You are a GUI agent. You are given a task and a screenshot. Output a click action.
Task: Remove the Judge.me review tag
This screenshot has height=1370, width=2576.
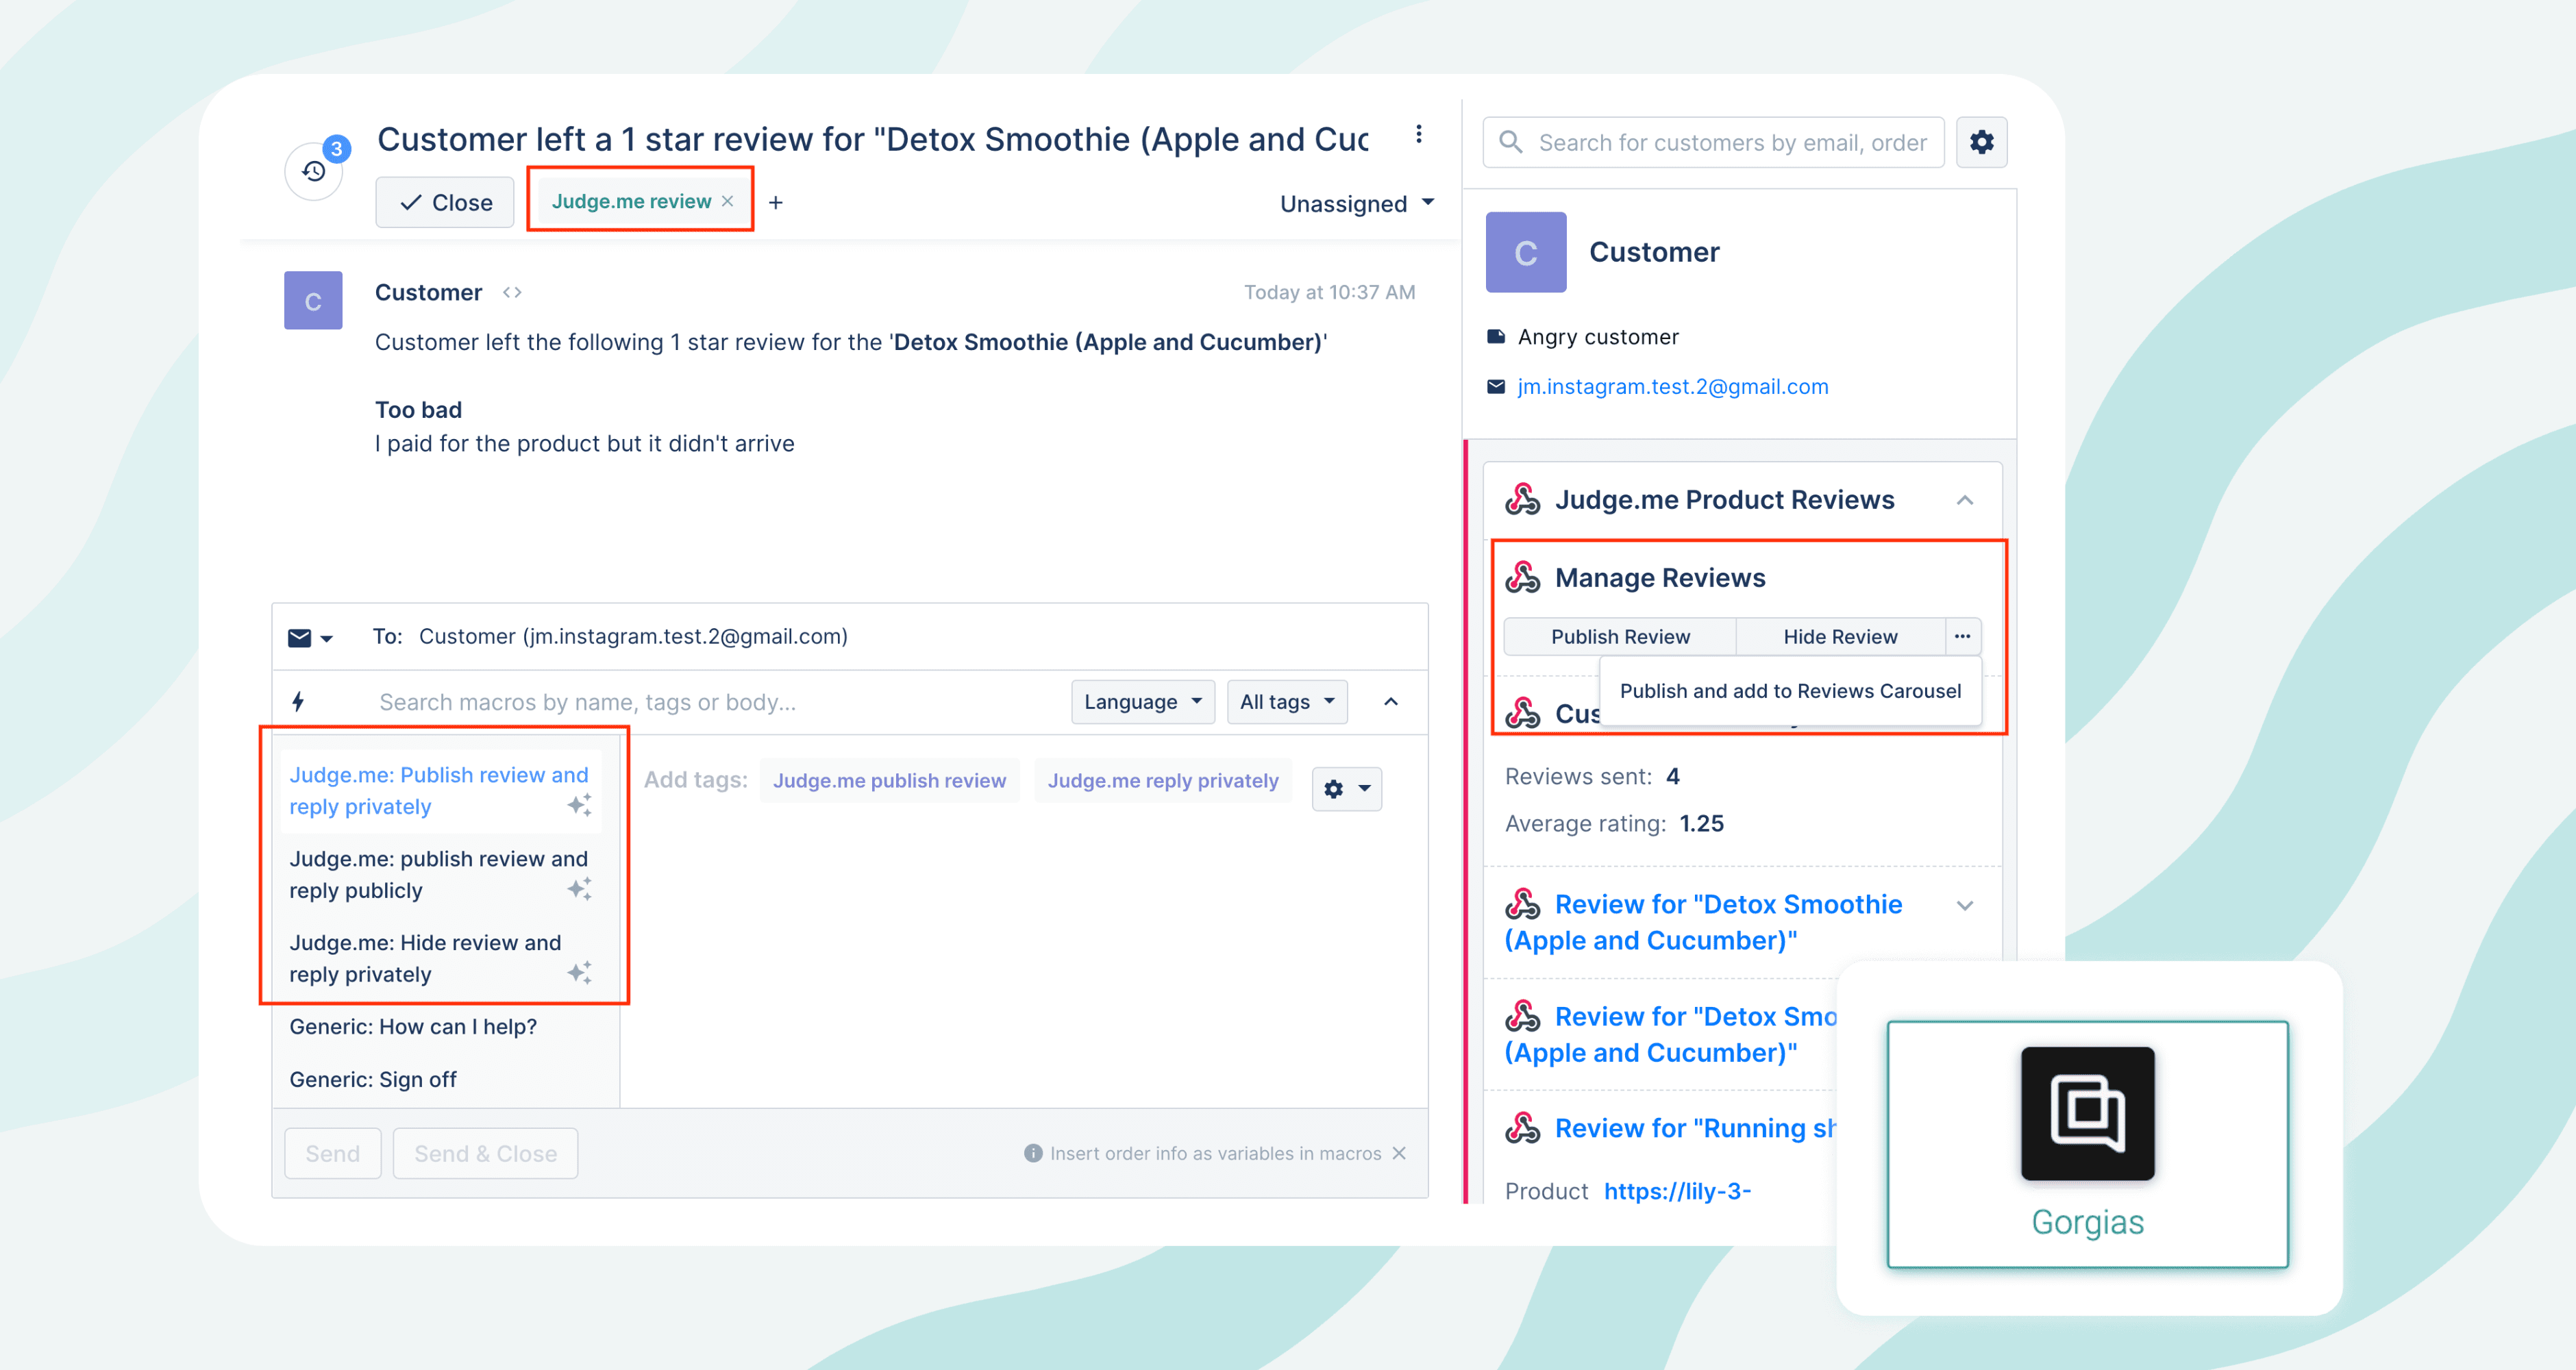tap(728, 202)
